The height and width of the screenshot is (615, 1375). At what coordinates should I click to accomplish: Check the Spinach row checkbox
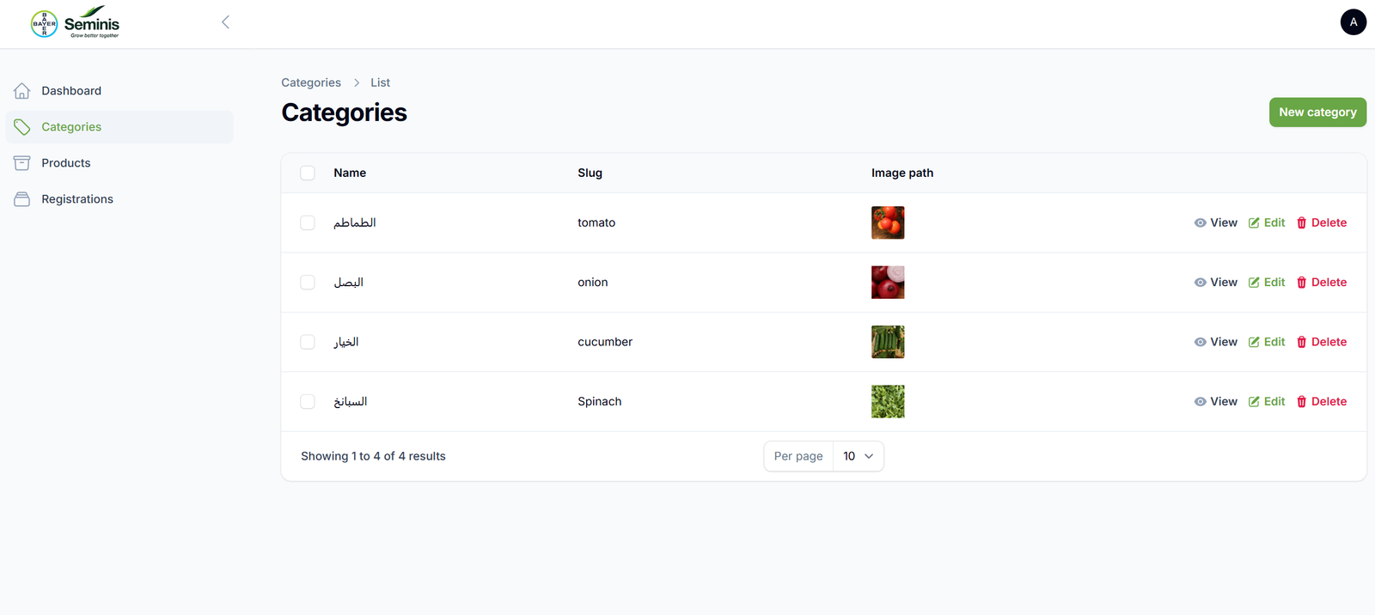(308, 402)
